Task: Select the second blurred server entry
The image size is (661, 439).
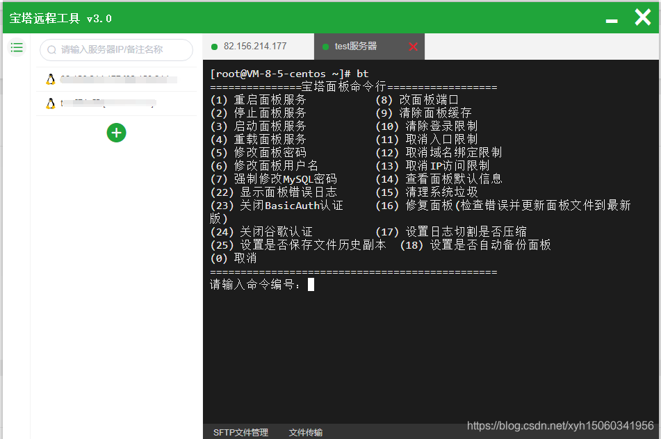Action: pyautogui.click(x=116, y=103)
